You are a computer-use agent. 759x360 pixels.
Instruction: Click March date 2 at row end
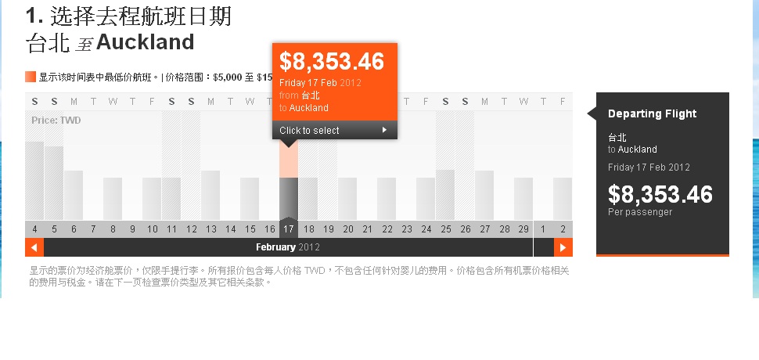[563, 229]
